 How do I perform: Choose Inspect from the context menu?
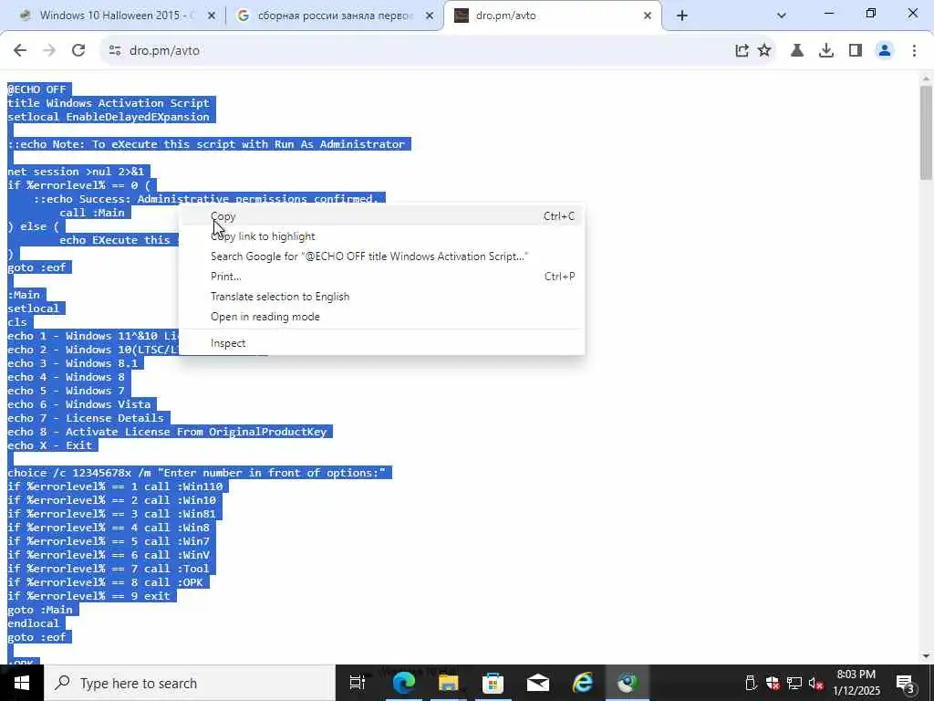point(381,343)
